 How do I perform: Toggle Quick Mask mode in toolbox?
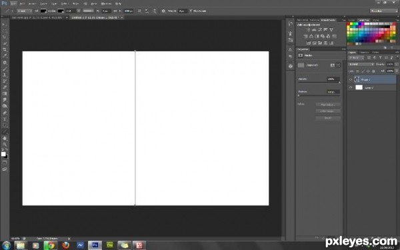[x=5, y=163]
